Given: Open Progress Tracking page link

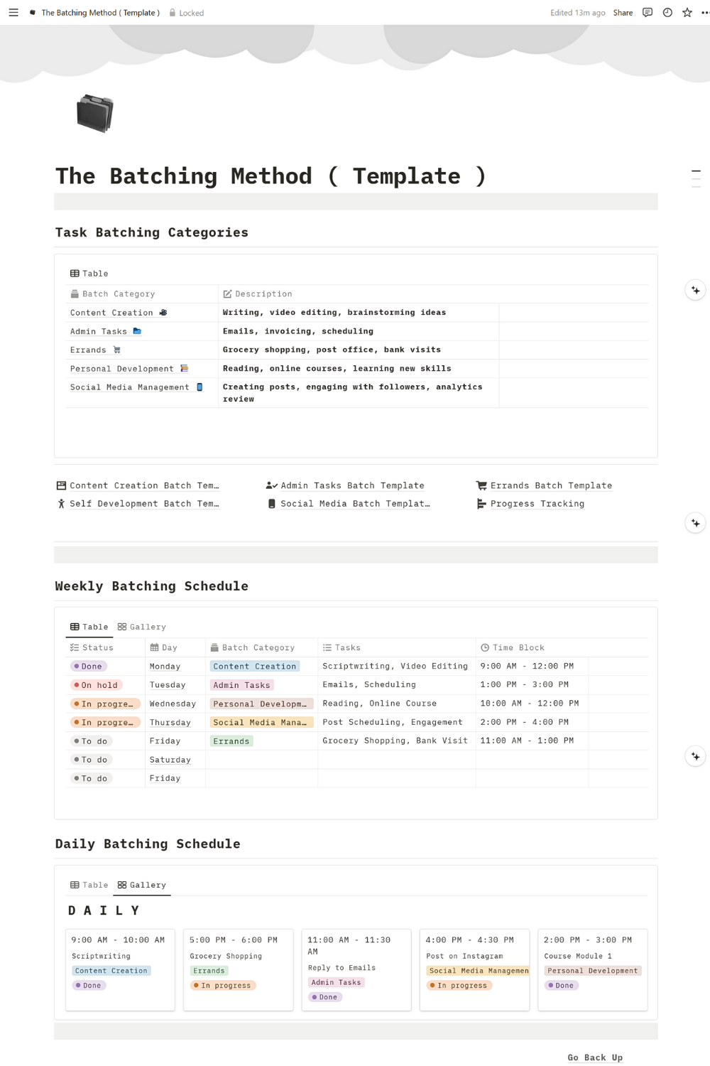Looking at the screenshot, I should tap(537, 504).
